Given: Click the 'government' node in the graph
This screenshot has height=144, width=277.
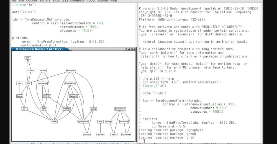Looking at the screenshot, I should point(120,109).
